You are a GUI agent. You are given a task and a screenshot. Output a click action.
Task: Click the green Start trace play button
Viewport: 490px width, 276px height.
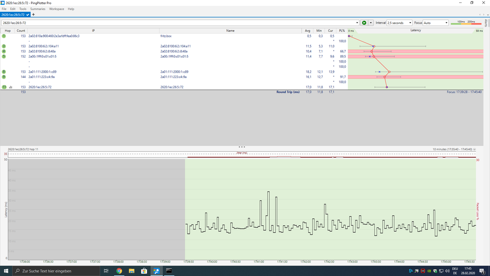364,23
